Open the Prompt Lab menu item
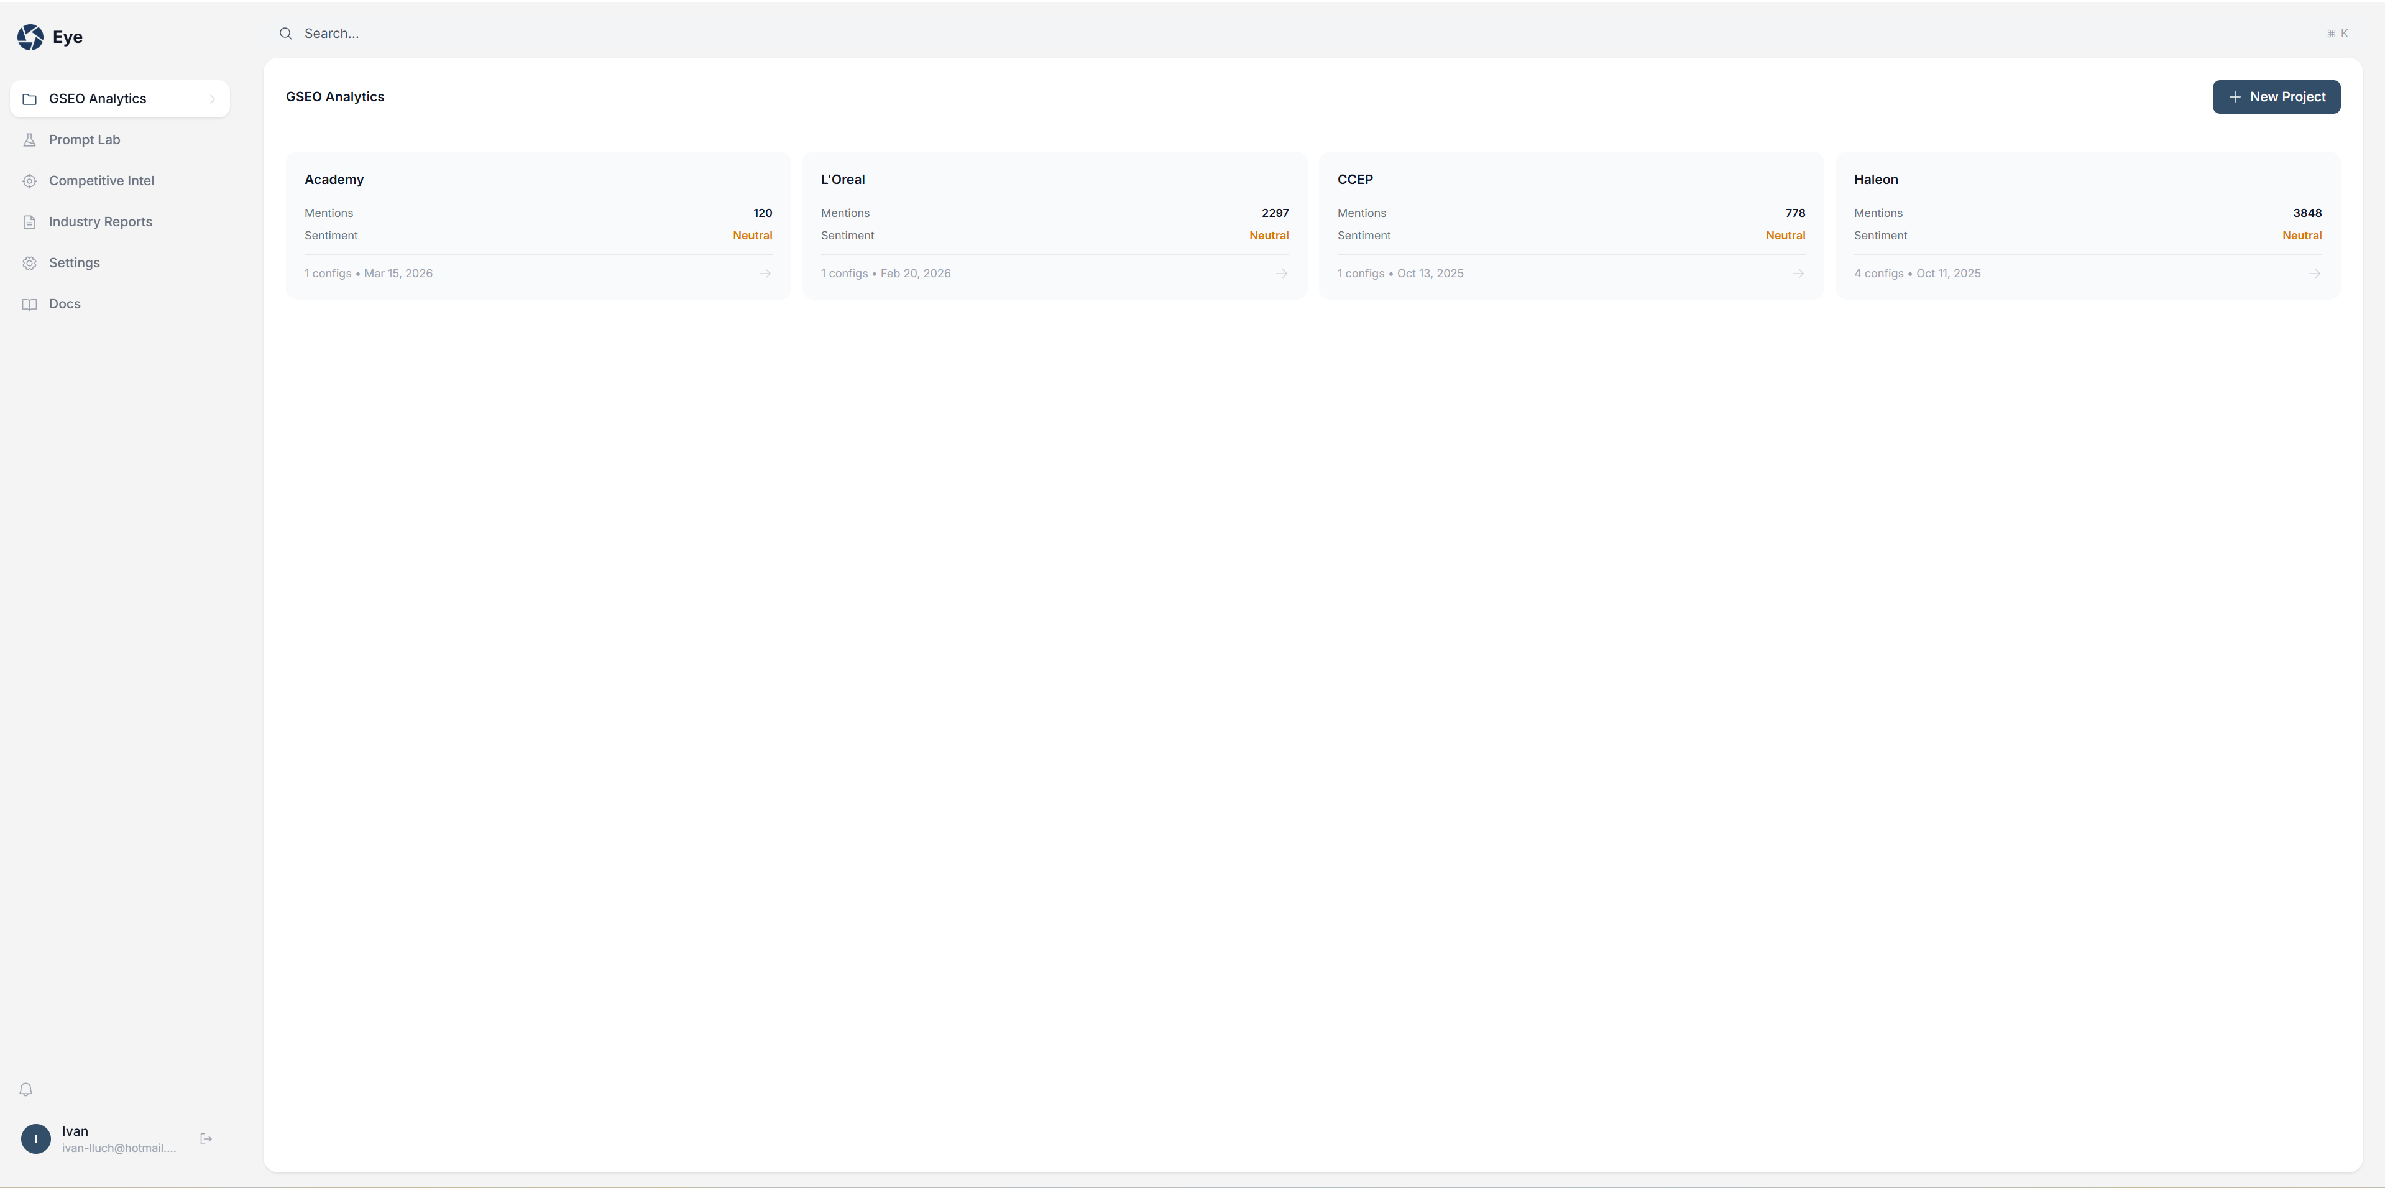 point(85,140)
